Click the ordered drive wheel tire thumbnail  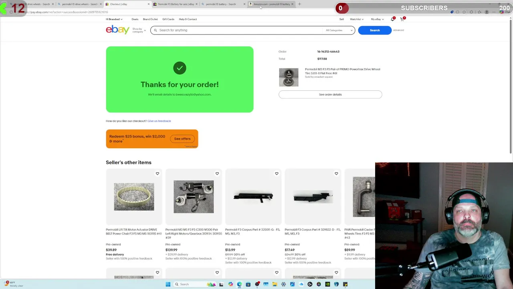point(289,77)
